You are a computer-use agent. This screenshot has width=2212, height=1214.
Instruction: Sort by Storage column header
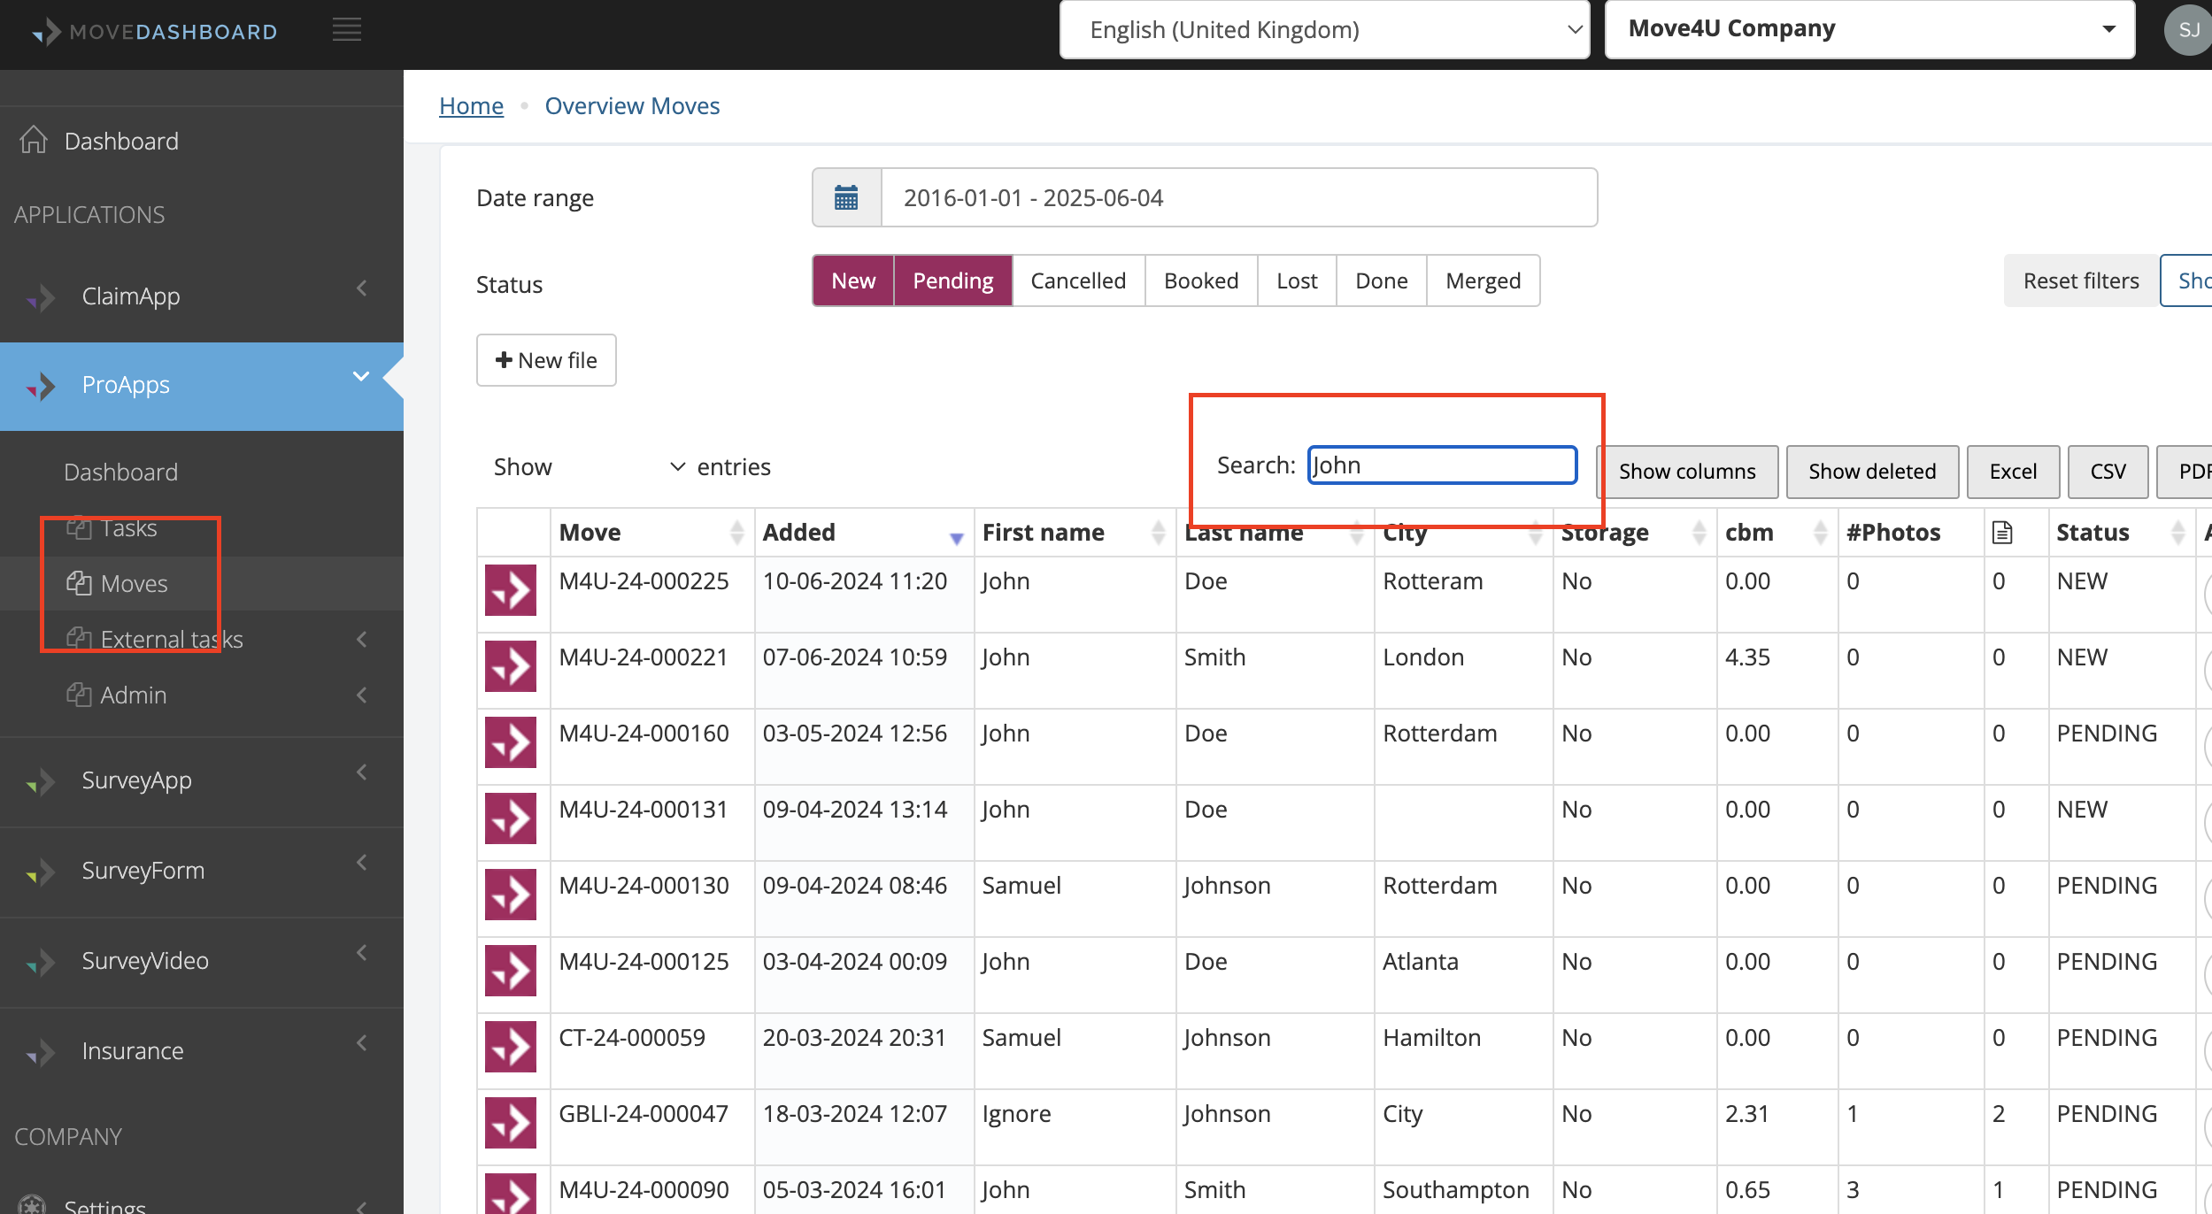click(x=1634, y=532)
